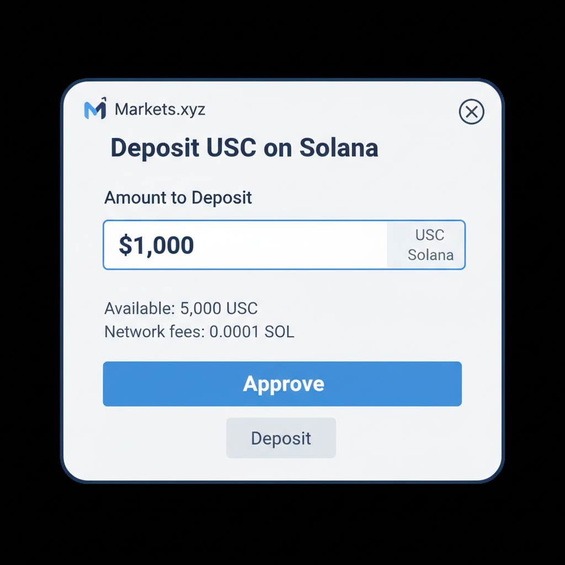
Task: Click the Available: 5,000 USC balance text
Action: (x=180, y=308)
